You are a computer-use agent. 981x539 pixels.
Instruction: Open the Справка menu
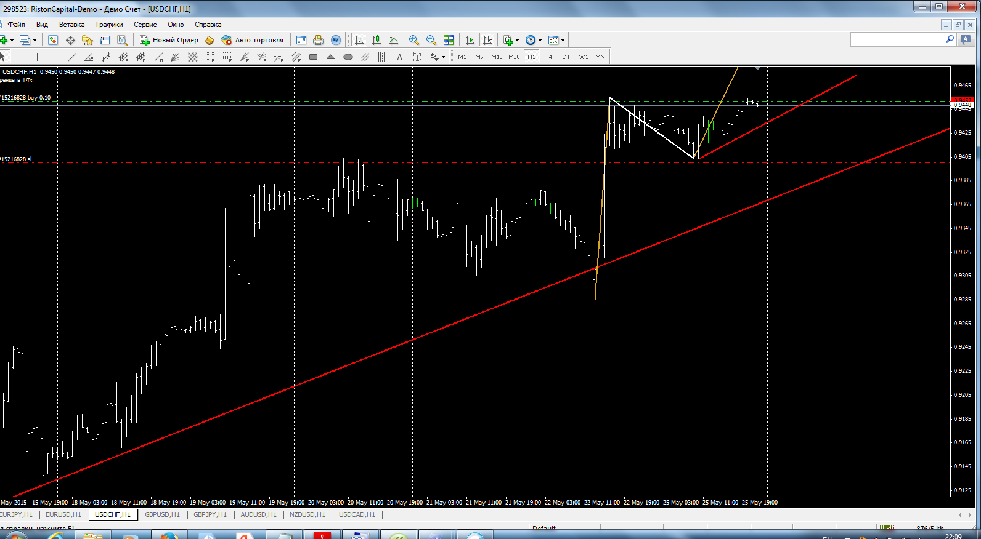point(208,25)
